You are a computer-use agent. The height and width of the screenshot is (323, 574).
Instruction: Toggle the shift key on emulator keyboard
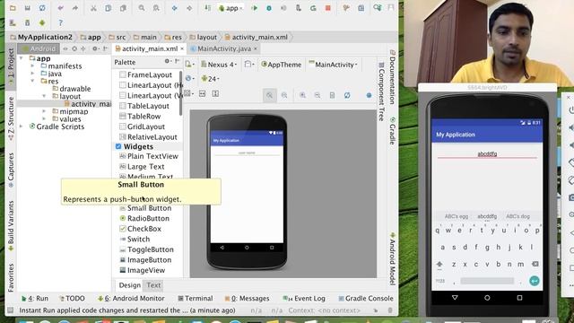pos(439,264)
